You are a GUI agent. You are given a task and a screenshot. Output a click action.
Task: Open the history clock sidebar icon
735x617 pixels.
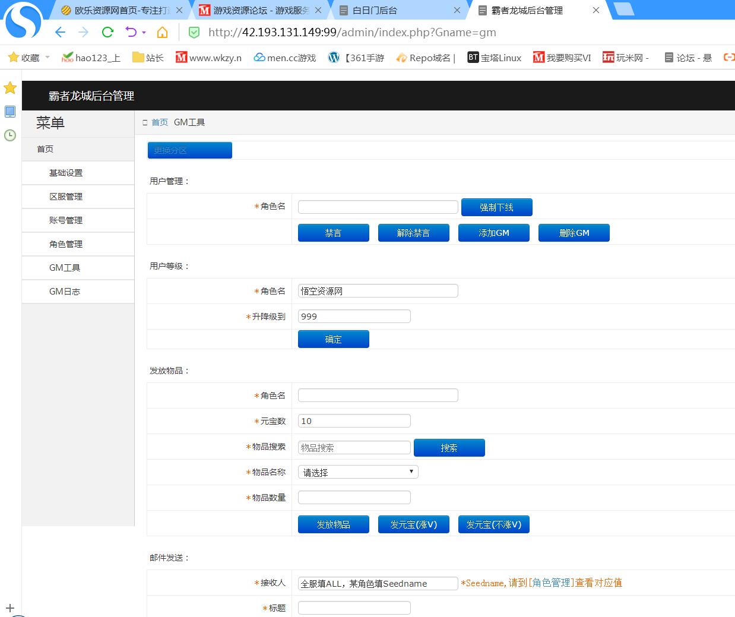(10, 135)
